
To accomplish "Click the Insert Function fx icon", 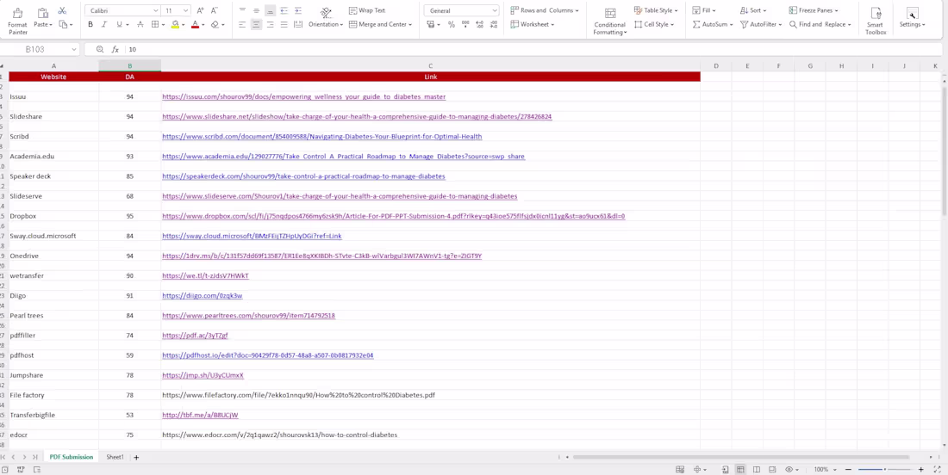I will [115, 50].
